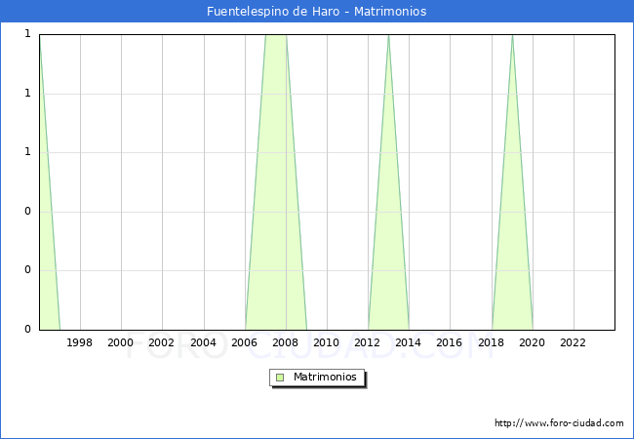
Task: Click the 2014 x-axis label
Action: (x=408, y=342)
